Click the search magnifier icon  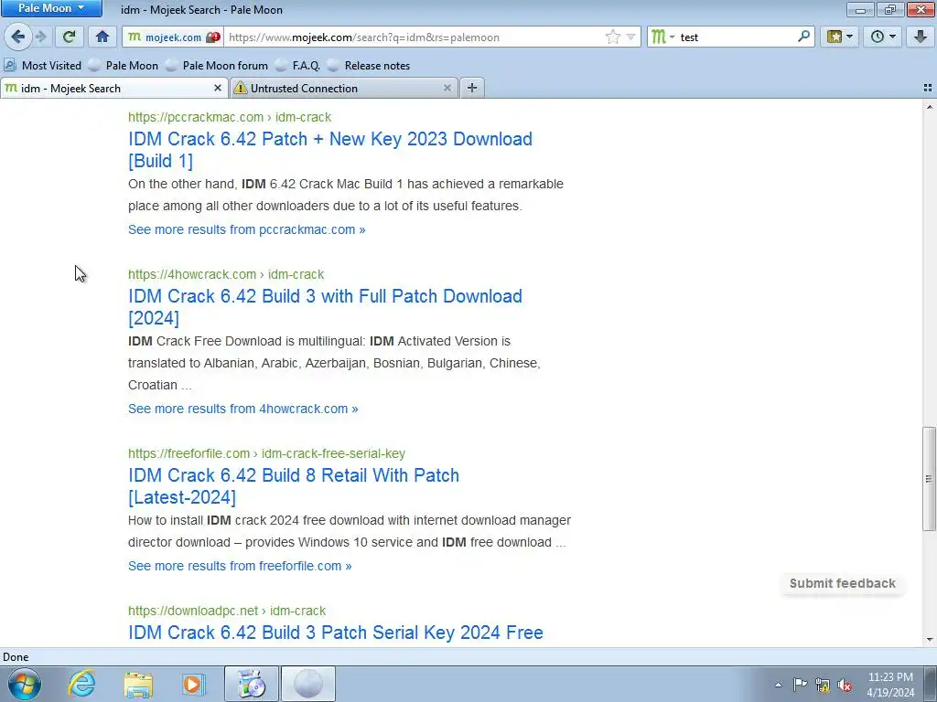coord(803,37)
